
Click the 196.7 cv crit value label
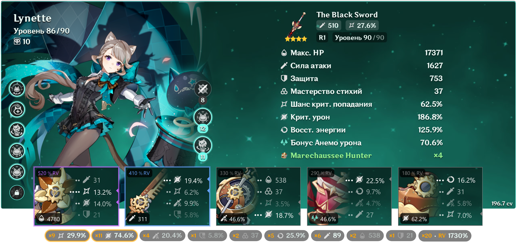502,204
